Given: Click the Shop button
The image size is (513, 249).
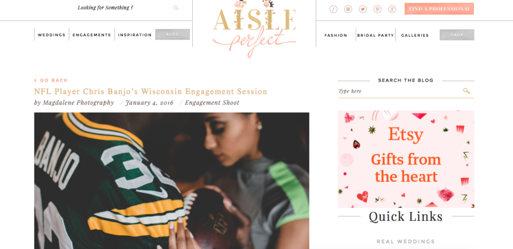Looking at the screenshot, I should pyautogui.click(x=457, y=35).
